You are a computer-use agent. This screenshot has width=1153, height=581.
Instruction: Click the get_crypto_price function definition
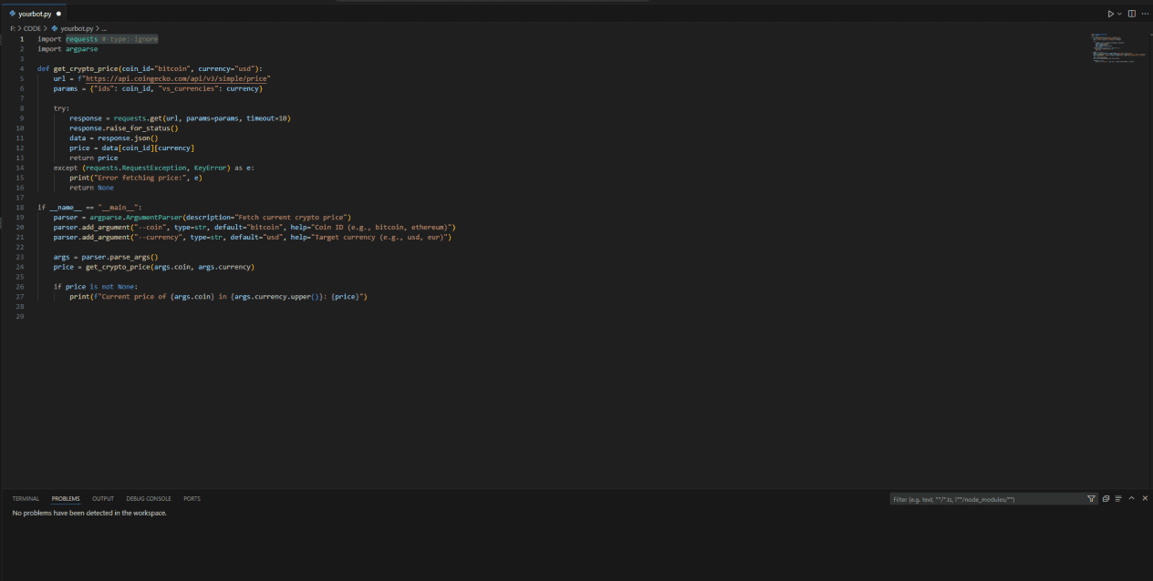150,68
